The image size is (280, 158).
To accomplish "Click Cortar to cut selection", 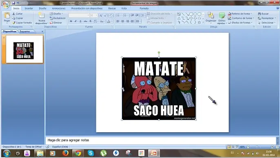I will (18, 14).
